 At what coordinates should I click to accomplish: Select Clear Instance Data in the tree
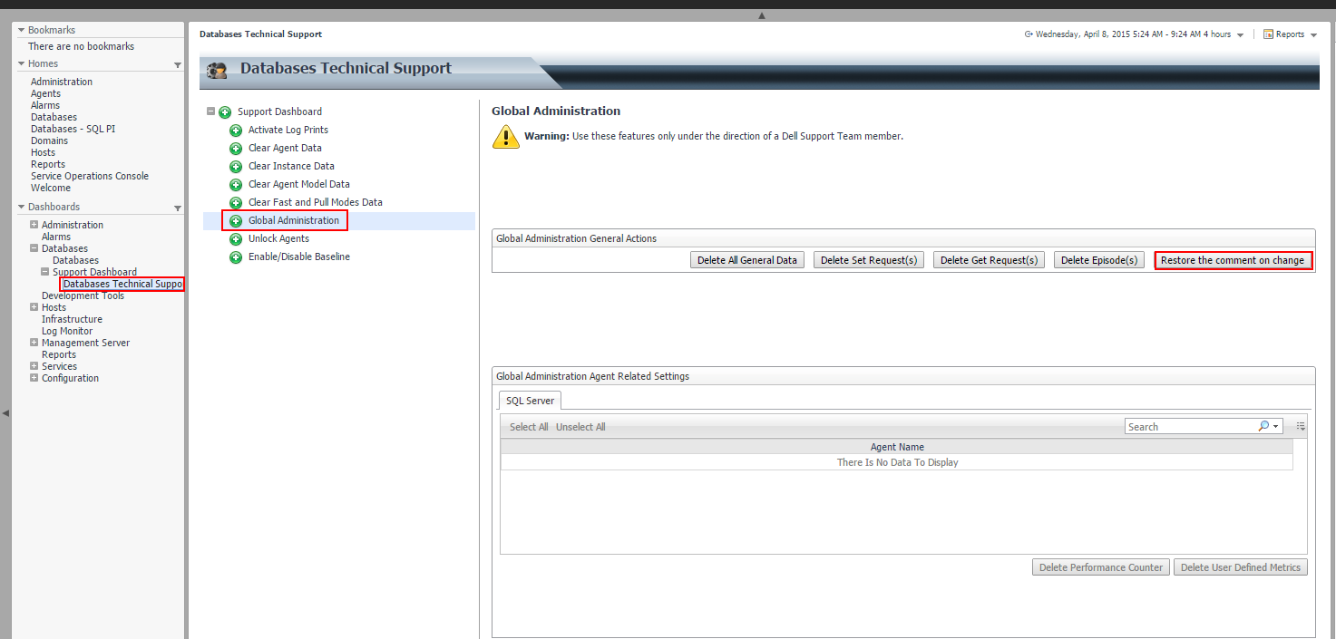click(x=291, y=166)
